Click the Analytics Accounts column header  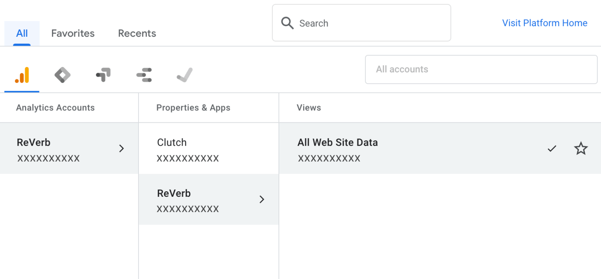[x=55, y=107]
